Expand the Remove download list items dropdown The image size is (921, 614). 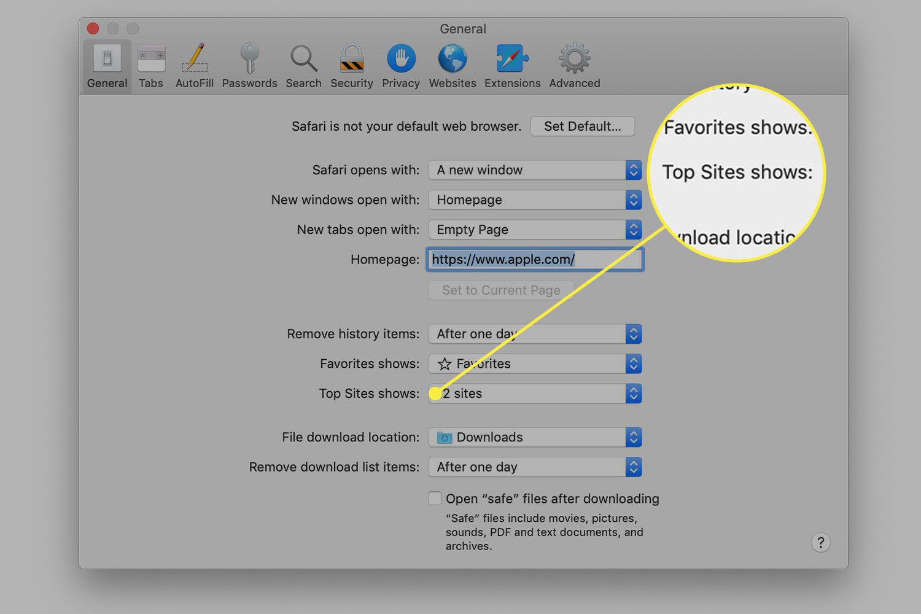(x=535, y=467)
